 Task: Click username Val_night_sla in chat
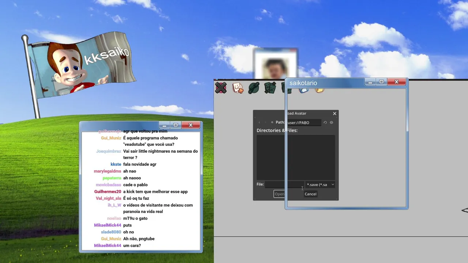coord(108,198)
